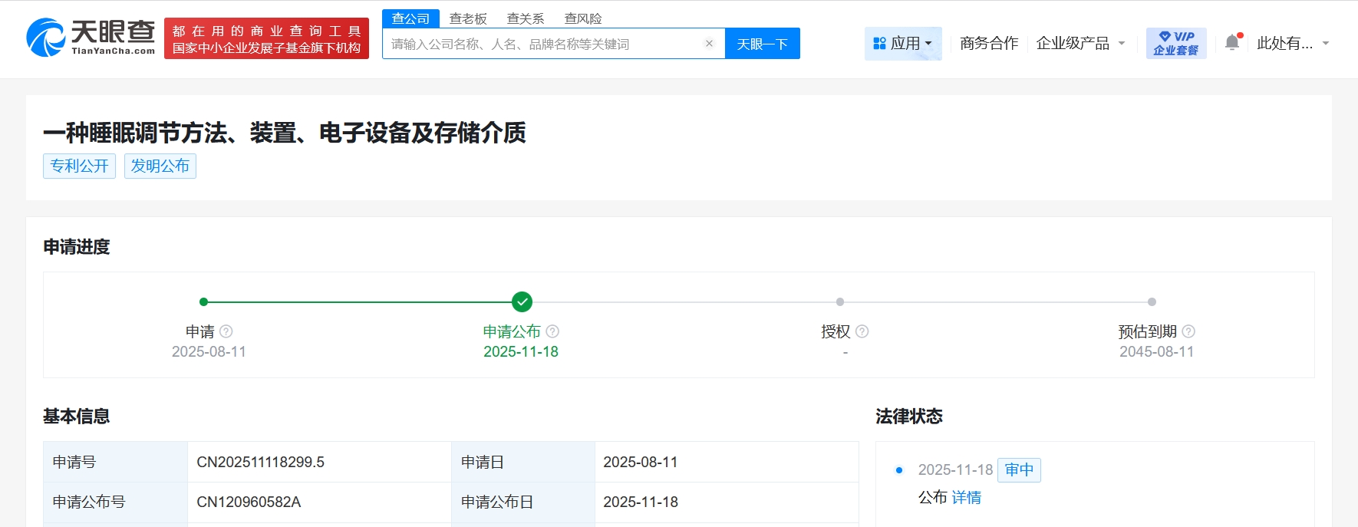The image size is (1358, 527).
Task: Switch to the 查关系 tab
Action: tap(526, 18)
